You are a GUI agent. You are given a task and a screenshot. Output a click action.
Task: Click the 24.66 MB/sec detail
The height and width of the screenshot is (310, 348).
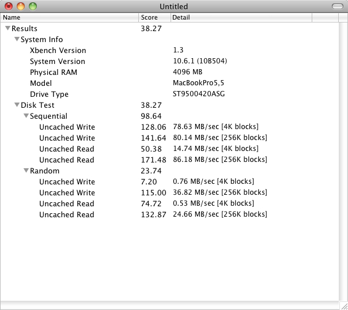coord(220,214)
